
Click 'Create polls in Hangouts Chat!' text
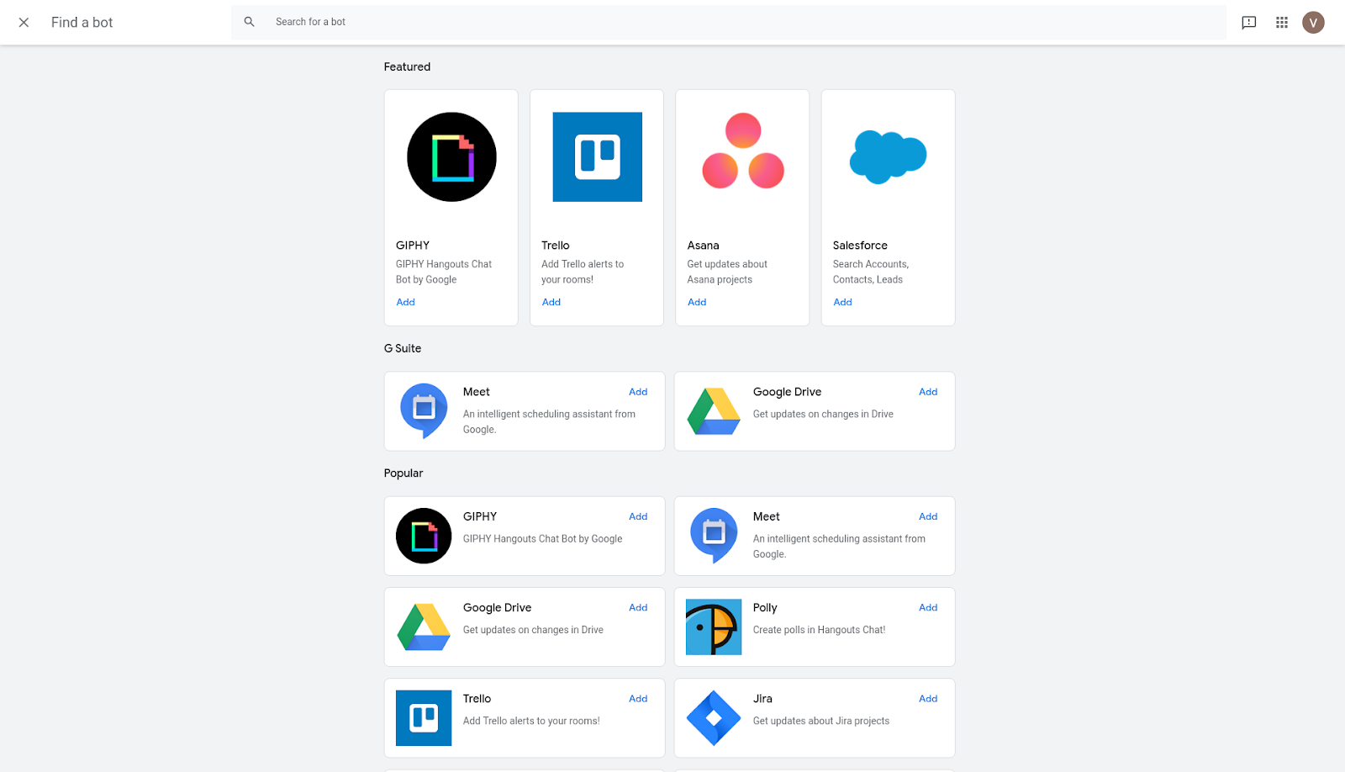(819, 630)
